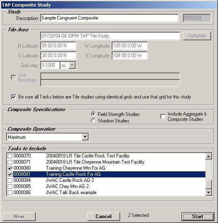Image resolution: width=218 pixels, height=223 pixels.
Task: Click into the Study Description field
Action: 109,18
